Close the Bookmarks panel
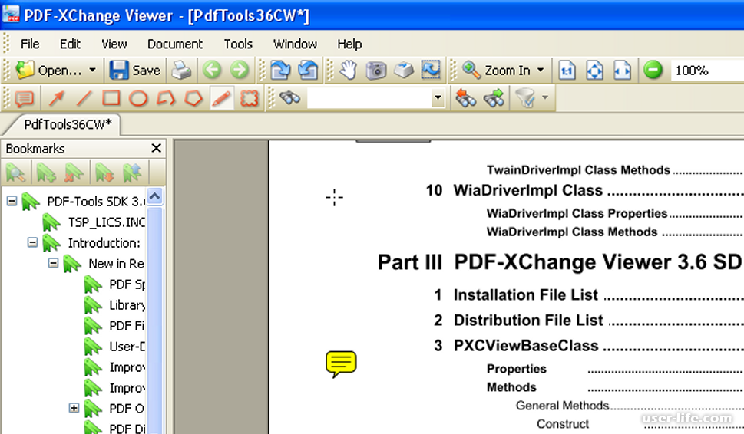 coord(156,148)
